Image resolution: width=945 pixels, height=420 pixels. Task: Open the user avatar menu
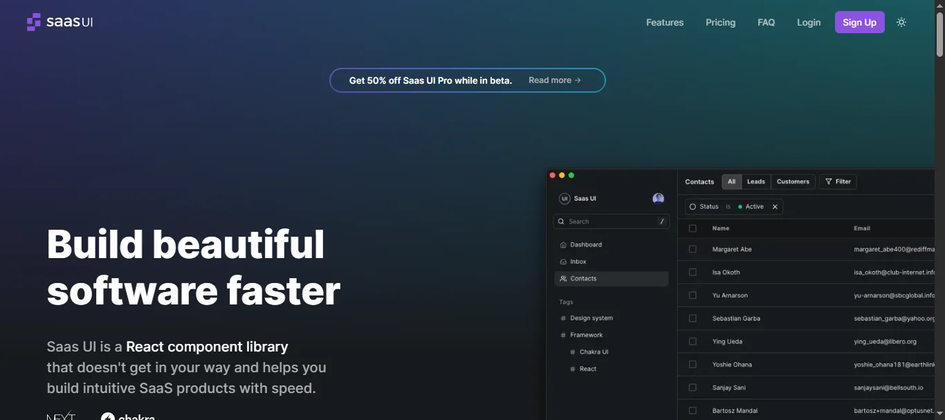click(658, 198)
